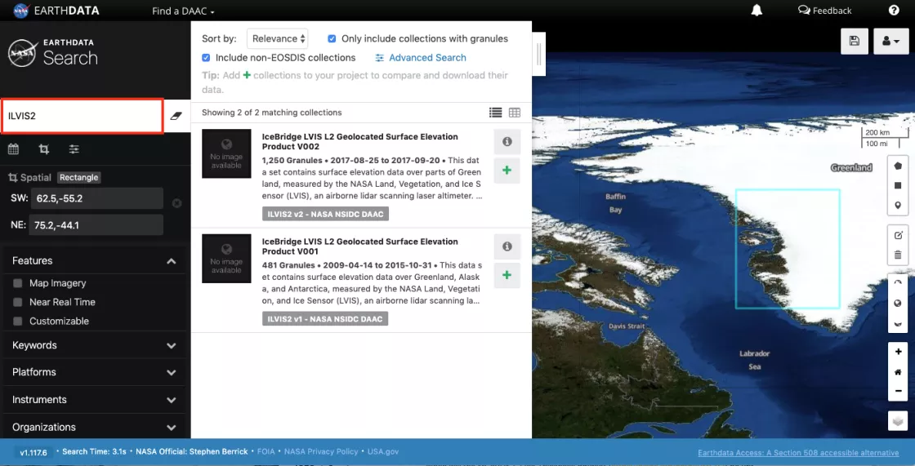The height and width of the screenshot is (466, 915).
Task: Open the Find a DAAC menu
Action: tap(183, 11)
